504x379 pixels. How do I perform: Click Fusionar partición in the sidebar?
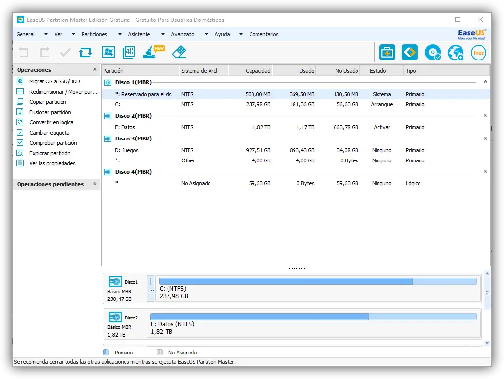coord(50,112)
